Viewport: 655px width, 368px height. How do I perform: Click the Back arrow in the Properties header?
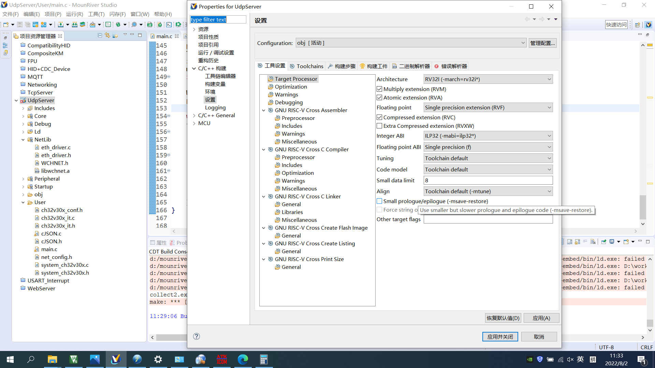(527, 19)
